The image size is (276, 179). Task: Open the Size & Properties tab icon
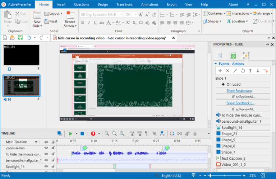tap(233, 56)
